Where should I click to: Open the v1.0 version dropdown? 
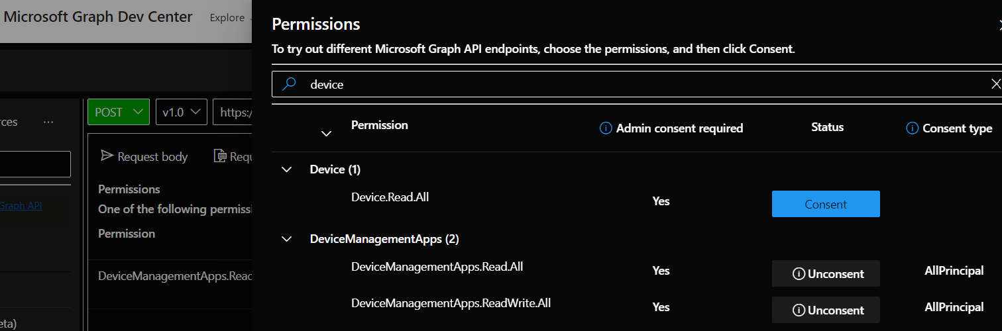click(182, 113)
